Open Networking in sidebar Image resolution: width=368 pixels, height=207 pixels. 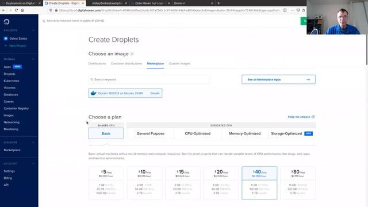coord(11,122)
